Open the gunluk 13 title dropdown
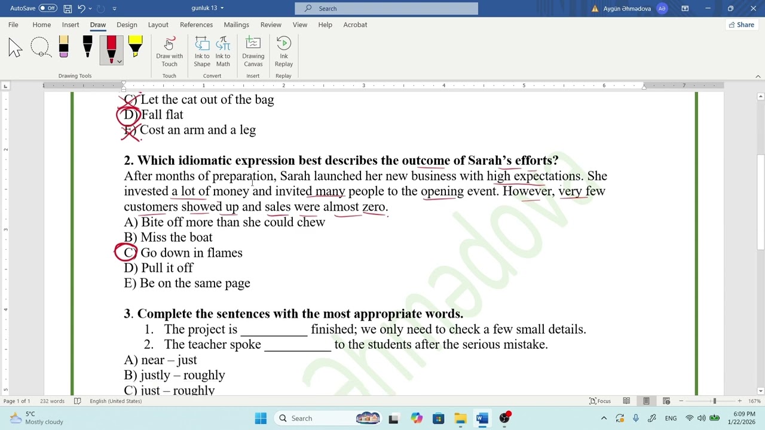The width and height of the screenshot is (765, 430). 208,8
